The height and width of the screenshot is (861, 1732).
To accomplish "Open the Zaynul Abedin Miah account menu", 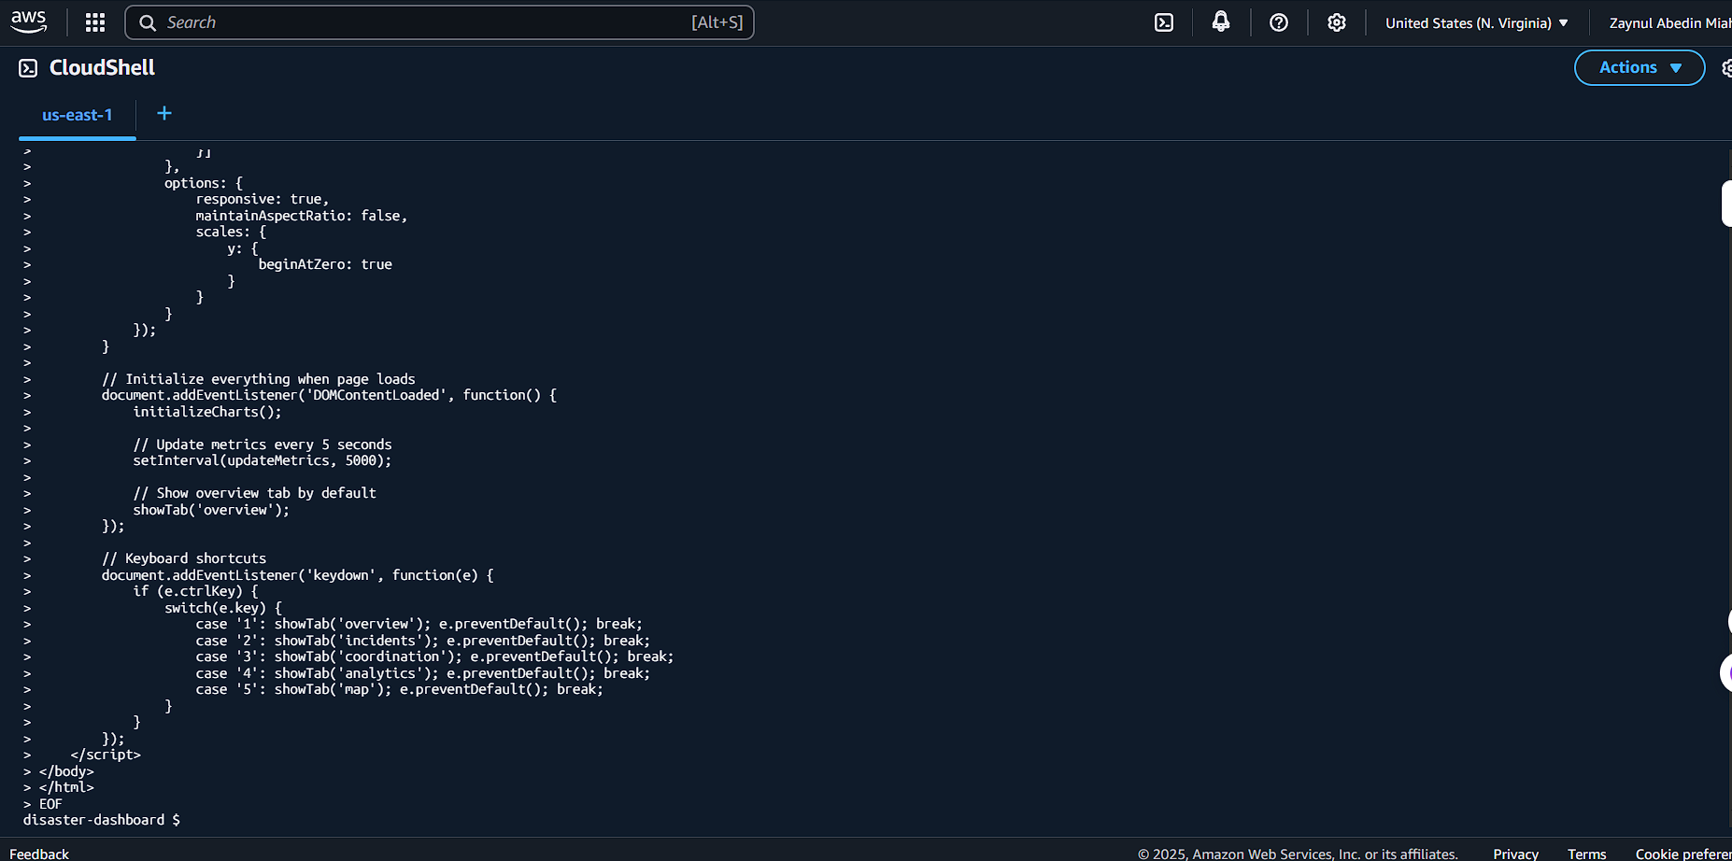I will (1669, 22).
